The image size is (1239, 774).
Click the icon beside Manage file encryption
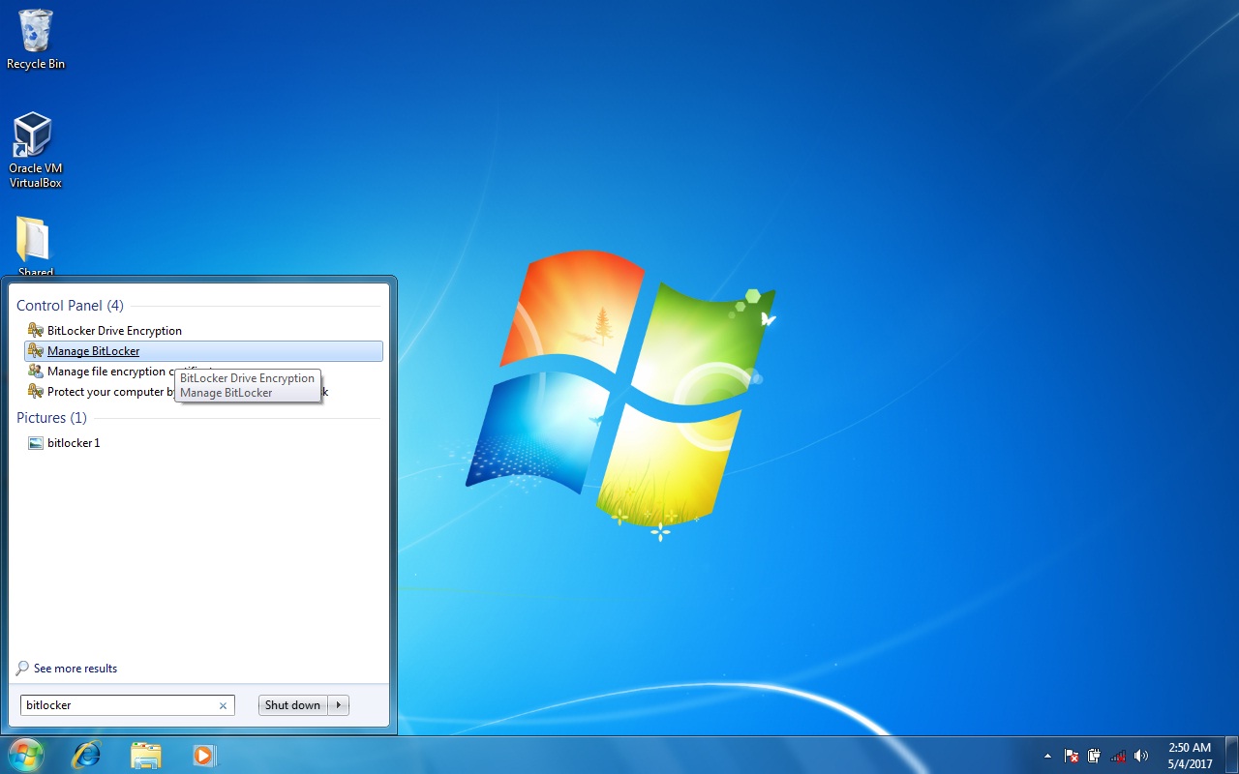[36, 372]
